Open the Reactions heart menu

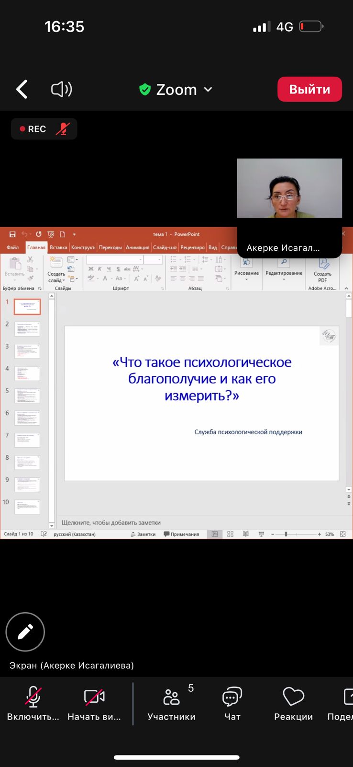tap(293, 703)
